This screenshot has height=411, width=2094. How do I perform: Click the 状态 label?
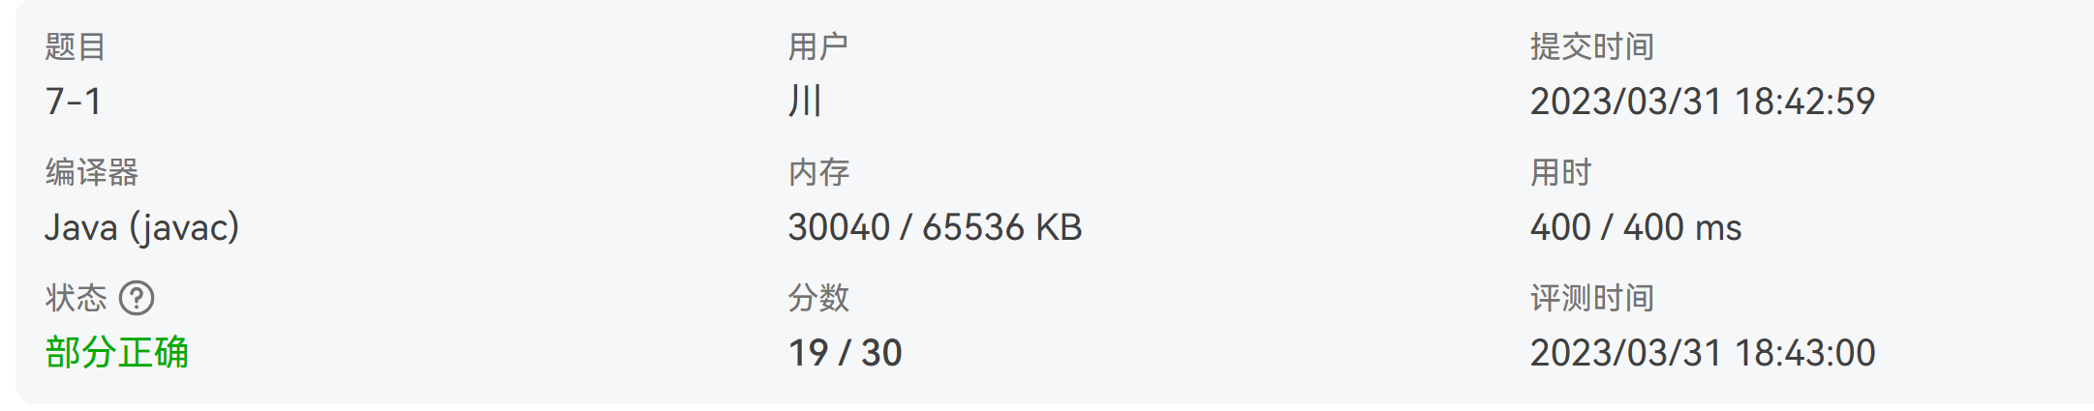coord(76,298)
